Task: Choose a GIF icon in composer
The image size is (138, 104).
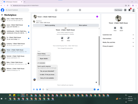Action: click(43, 89)
